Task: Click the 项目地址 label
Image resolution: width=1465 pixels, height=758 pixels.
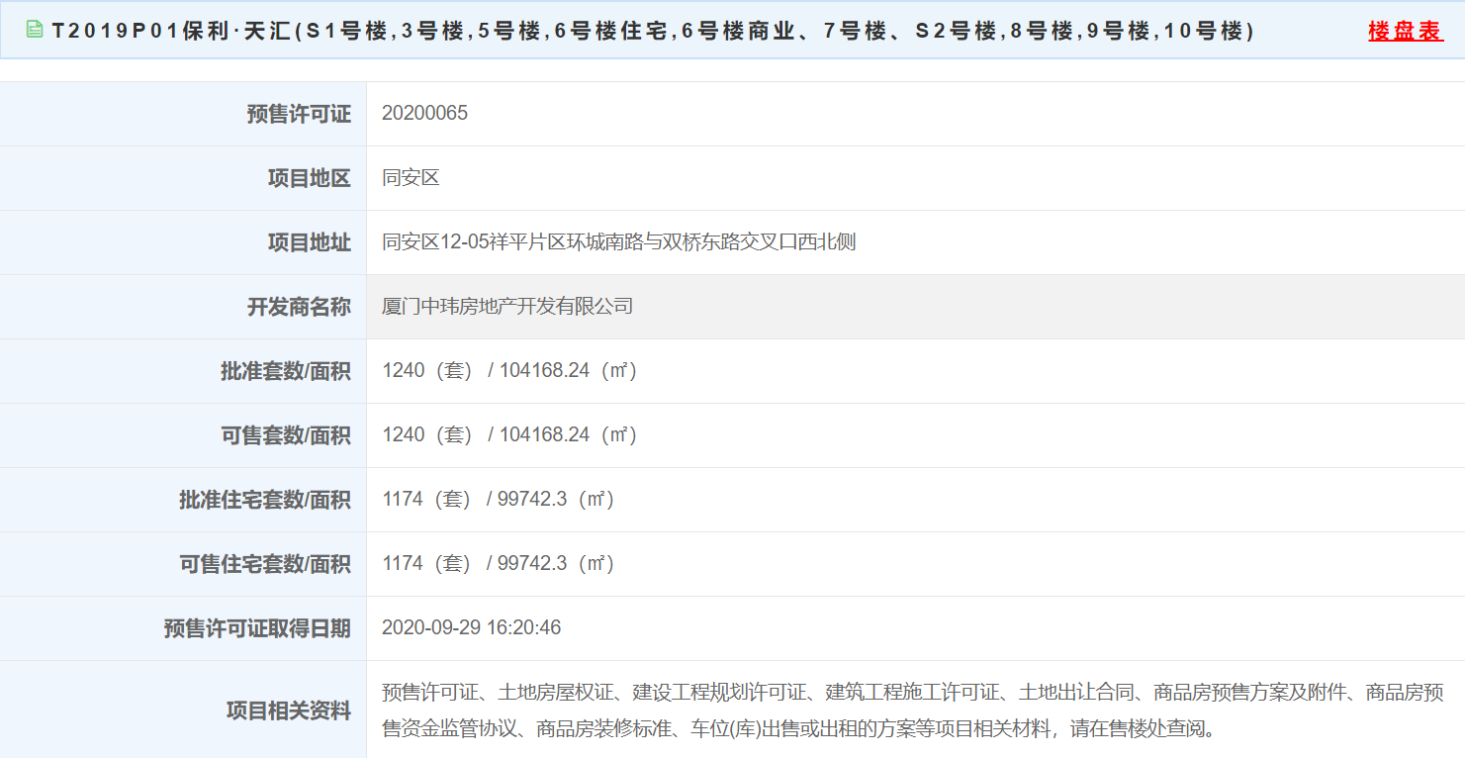Action: click(x=310, y=242)
